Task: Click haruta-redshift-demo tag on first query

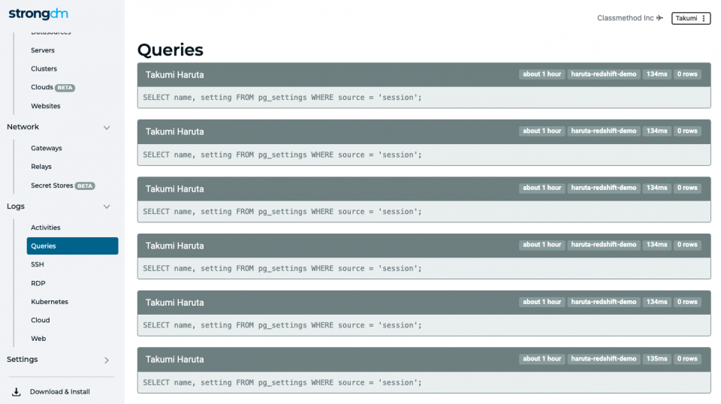Action: (603, 74)
